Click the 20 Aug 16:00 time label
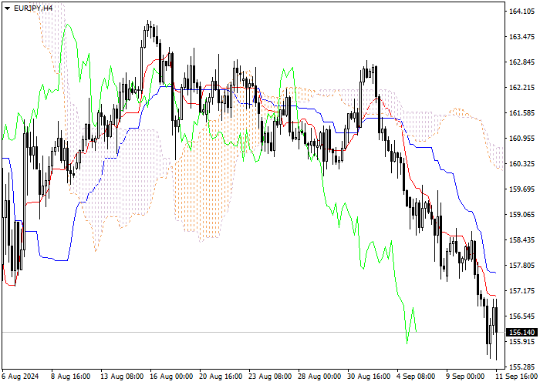Viewport: 540px width, 385px height. coord(221,377)
